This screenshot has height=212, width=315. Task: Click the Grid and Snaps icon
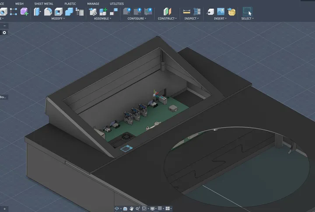[160, 208]
